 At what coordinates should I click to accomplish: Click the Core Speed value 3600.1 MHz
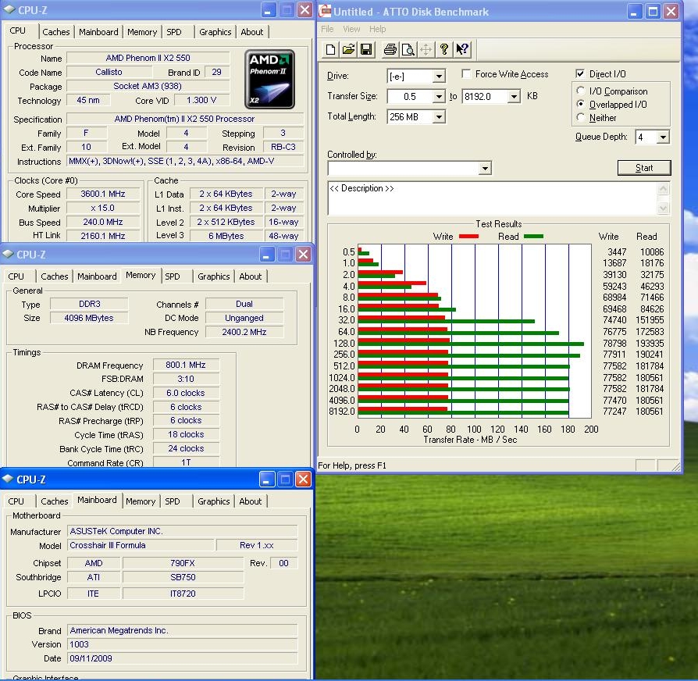[x=103, y=194]
